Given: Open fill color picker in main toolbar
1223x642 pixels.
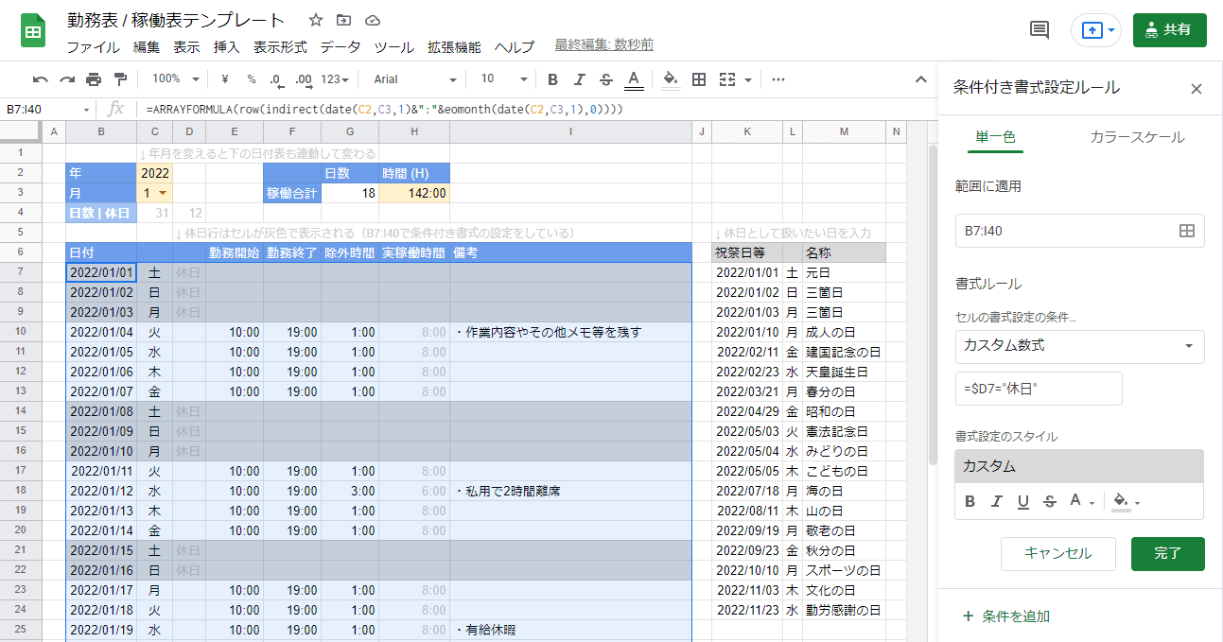Looking at the screenshot, I should [671, 79].
